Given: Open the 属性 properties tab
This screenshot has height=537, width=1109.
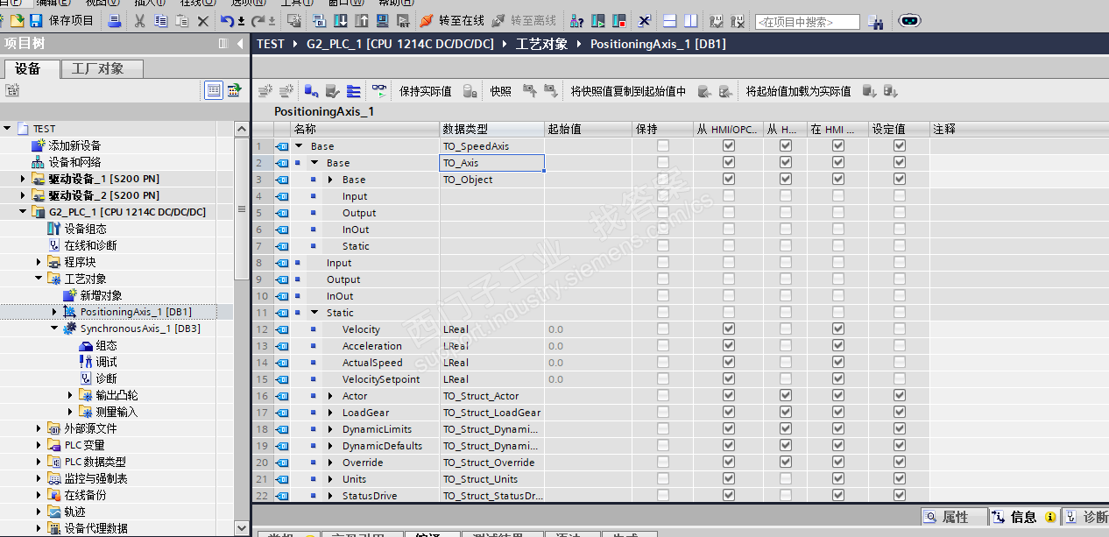Looking at the screenshot, I should [955, 517].
